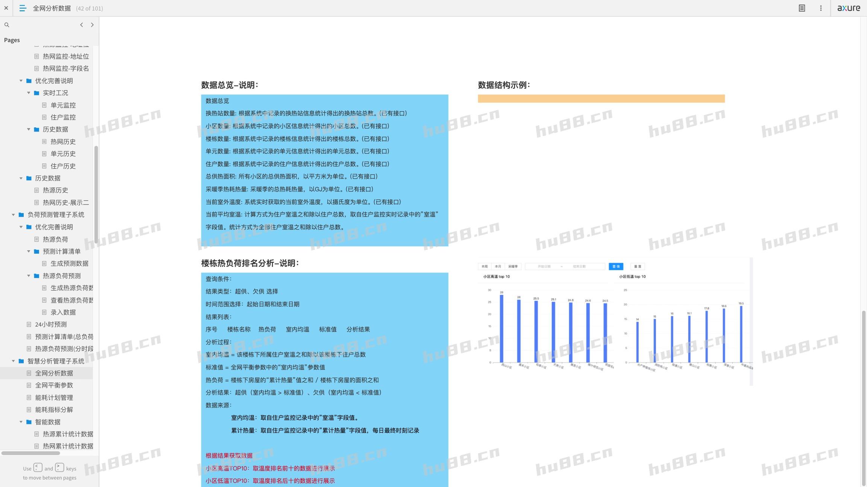Open page icon for 单元监控
The width and height of the screenshot is (867, 487).
point(44,105)
